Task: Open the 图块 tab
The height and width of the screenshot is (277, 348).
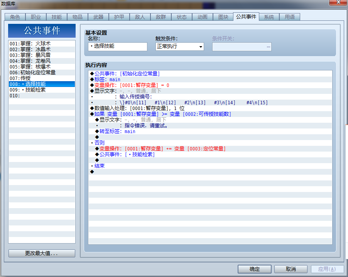Action: click(223, 17)
